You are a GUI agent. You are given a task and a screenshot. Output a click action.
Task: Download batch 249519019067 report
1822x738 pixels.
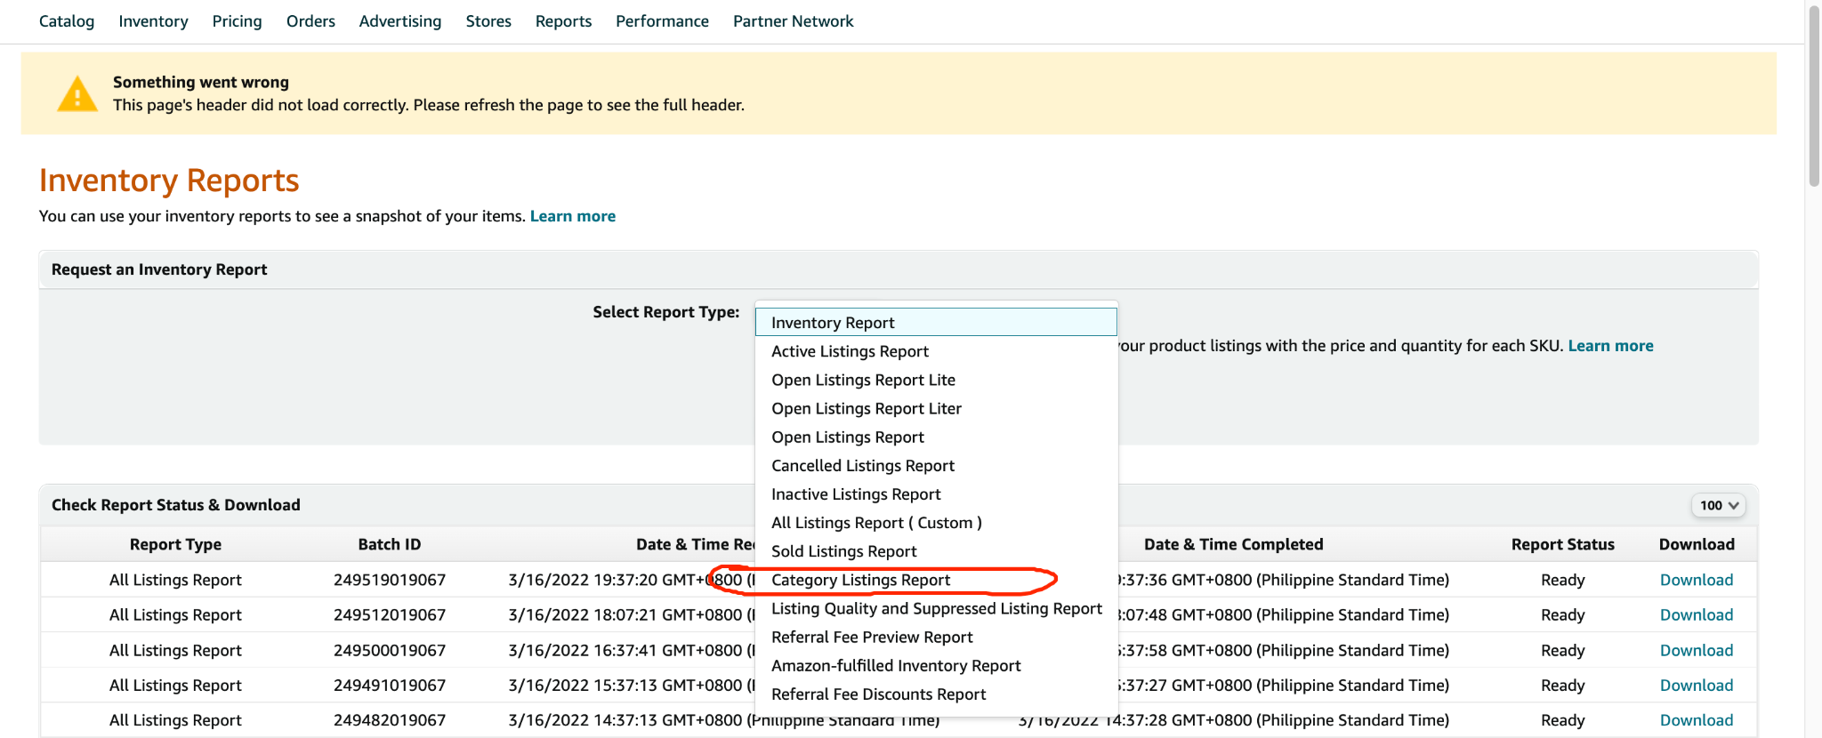pyautogui.click(x=1696, y=580)
